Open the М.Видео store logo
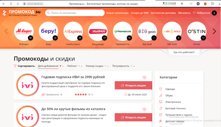The height and width of the screenshot is (127, 221). [24, 31]
